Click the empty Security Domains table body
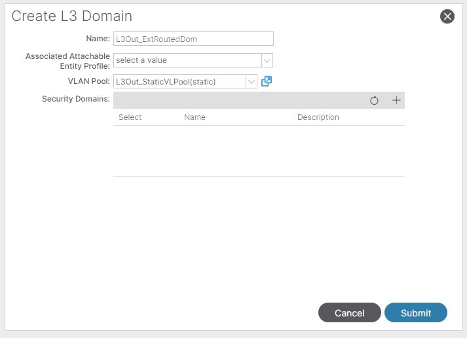 point(259,151)
